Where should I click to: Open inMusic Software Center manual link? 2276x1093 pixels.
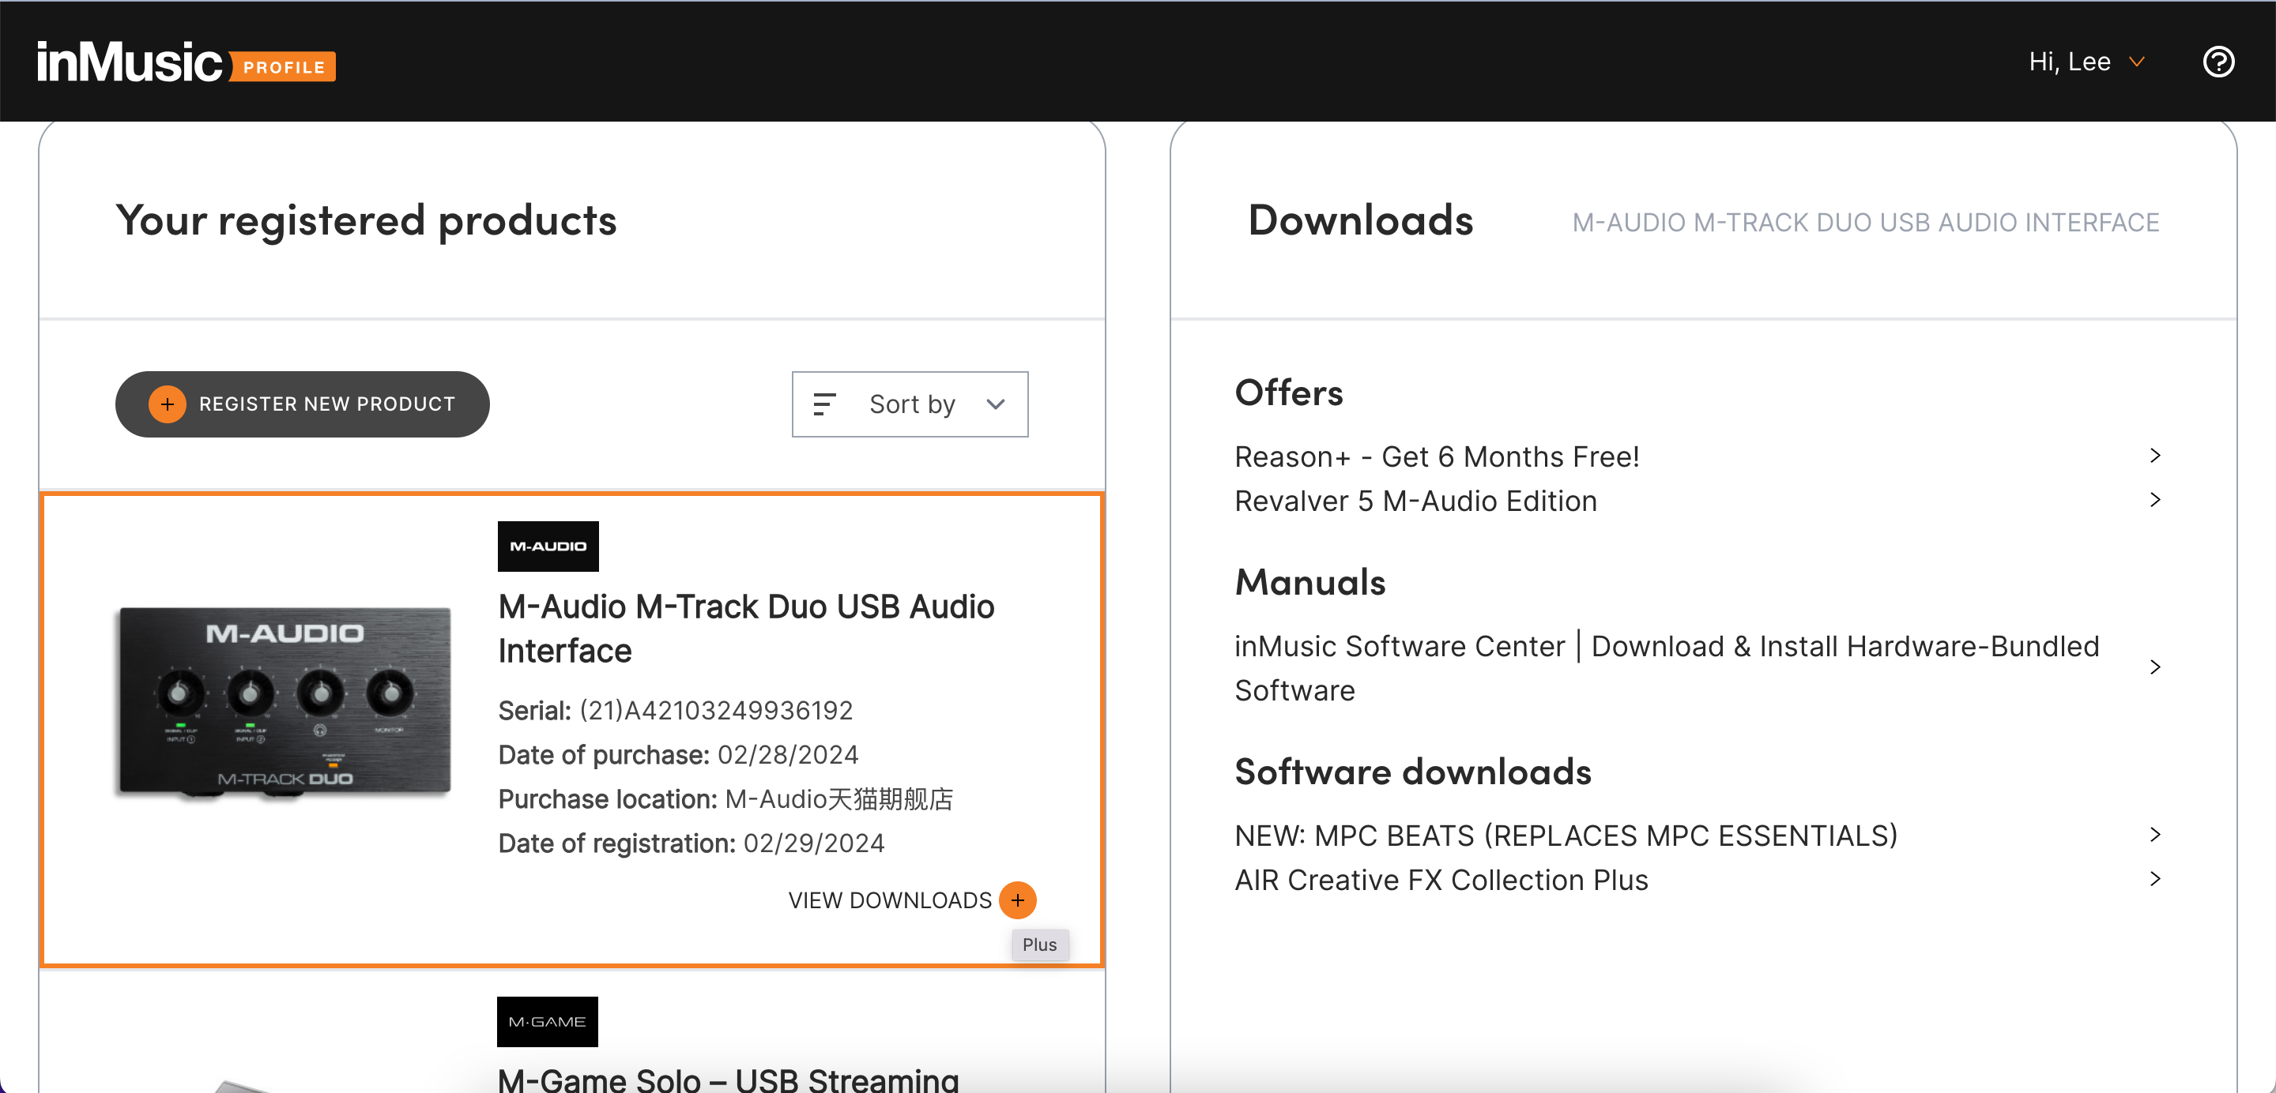point(1667,667)
